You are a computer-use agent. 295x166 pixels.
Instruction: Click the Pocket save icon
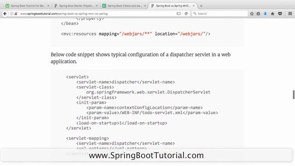tap(280, 13)
